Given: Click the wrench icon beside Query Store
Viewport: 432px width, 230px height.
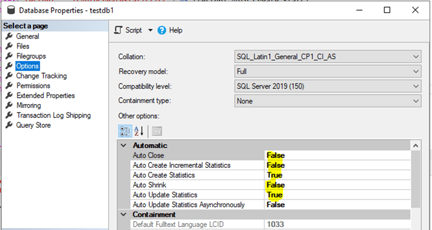Looking at the screenshot, I should tap(9, 125).
